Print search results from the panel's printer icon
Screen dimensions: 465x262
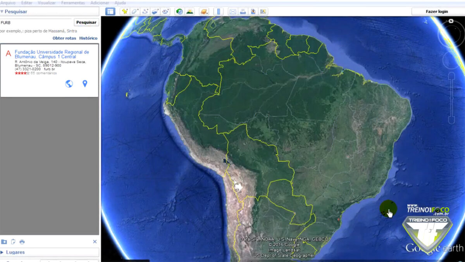(x=22, y=242)
